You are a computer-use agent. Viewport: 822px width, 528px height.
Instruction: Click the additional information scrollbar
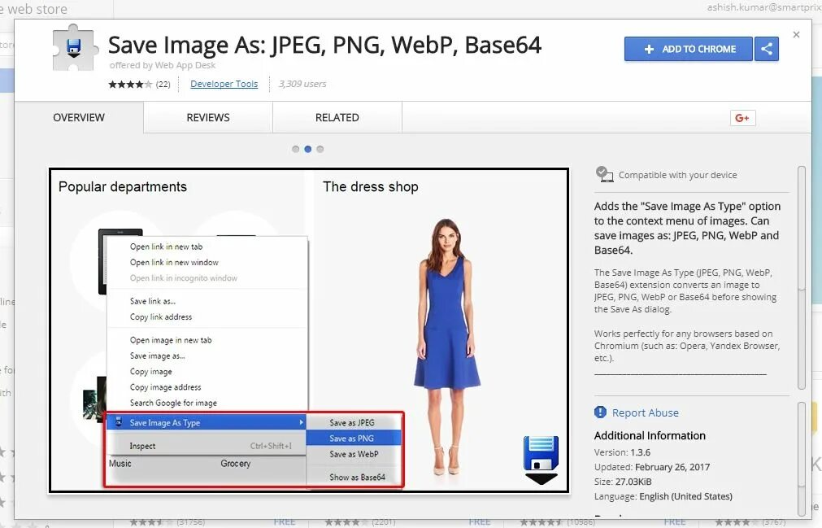click(x=801, y=460)
